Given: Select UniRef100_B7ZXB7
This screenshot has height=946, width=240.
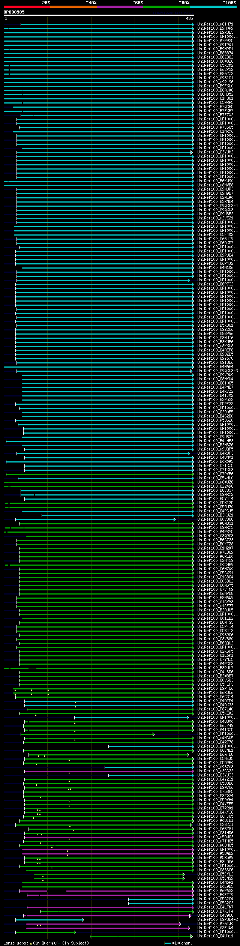Looking at the screenshot, I should click(x=215, y=111).
